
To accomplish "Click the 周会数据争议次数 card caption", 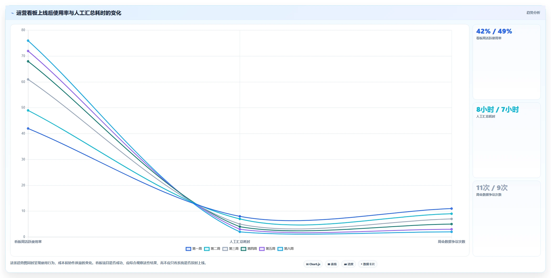I will (489, 195).
